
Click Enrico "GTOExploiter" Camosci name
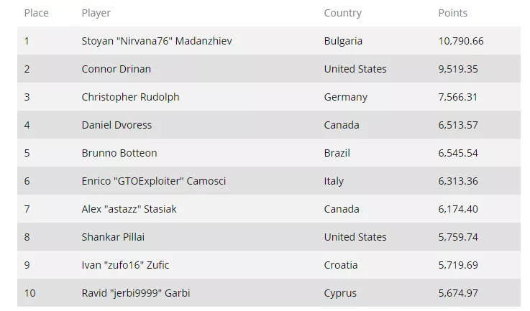pos(154,181)
